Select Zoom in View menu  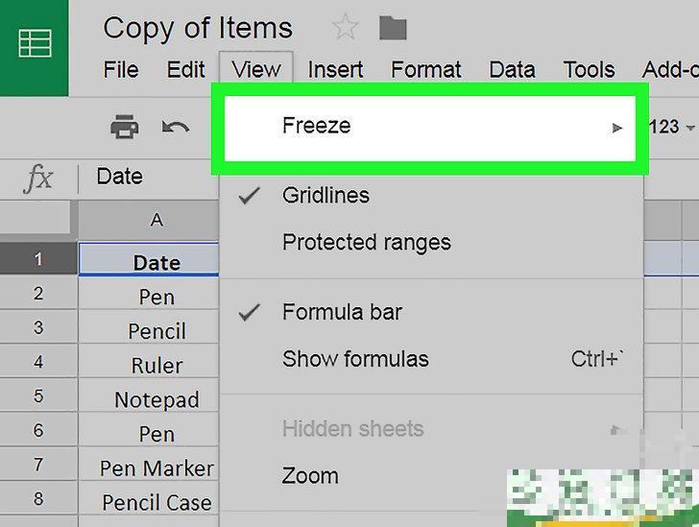pos(310,475)
